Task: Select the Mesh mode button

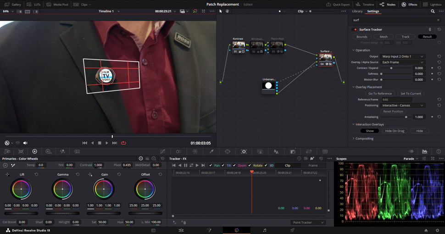Action: [x=384, y=37]
